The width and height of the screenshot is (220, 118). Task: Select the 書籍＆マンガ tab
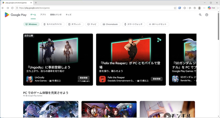[x=56, y=15]
